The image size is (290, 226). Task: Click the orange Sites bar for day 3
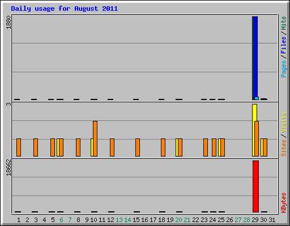(x=36, y=147)
